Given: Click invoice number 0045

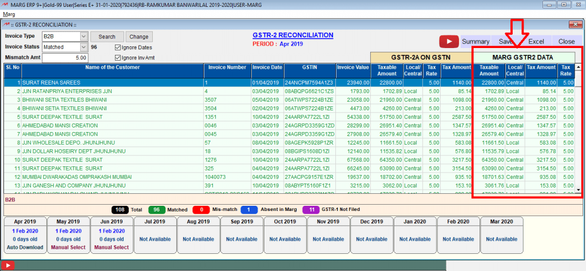Looking at the screenshot, I should tap(210, 134).
